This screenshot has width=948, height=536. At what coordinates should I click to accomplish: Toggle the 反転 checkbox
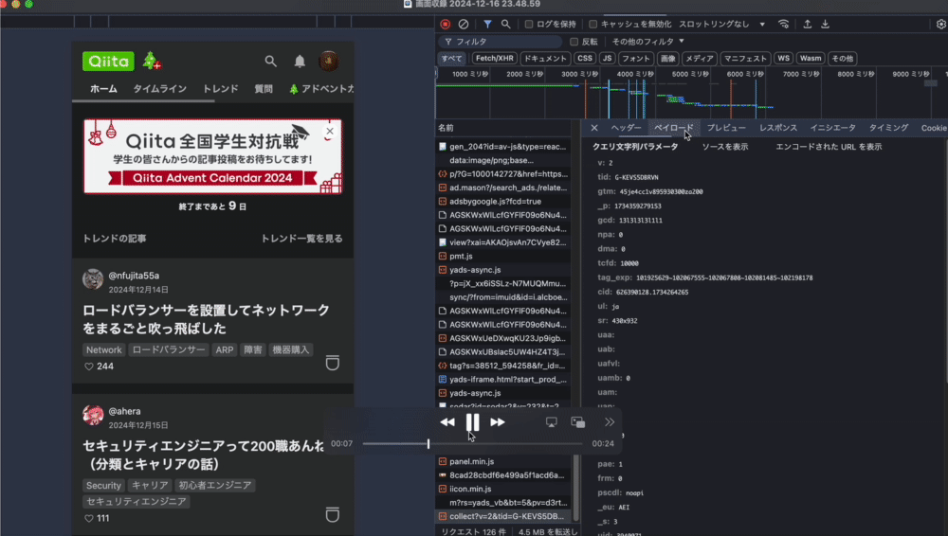pos(574,42)
